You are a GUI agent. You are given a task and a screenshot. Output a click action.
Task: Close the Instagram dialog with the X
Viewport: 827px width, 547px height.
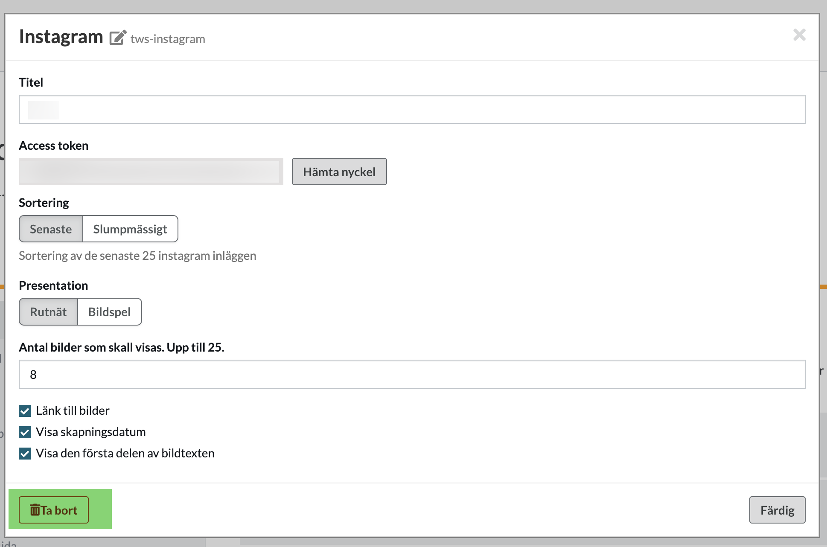click(799, 35)
